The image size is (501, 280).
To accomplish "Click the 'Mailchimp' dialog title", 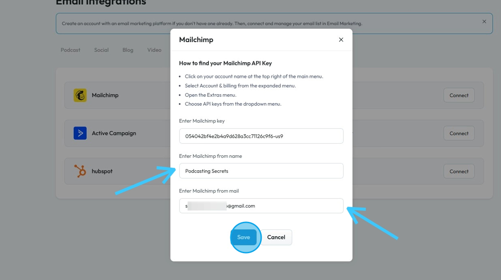I will click(196, 40).
